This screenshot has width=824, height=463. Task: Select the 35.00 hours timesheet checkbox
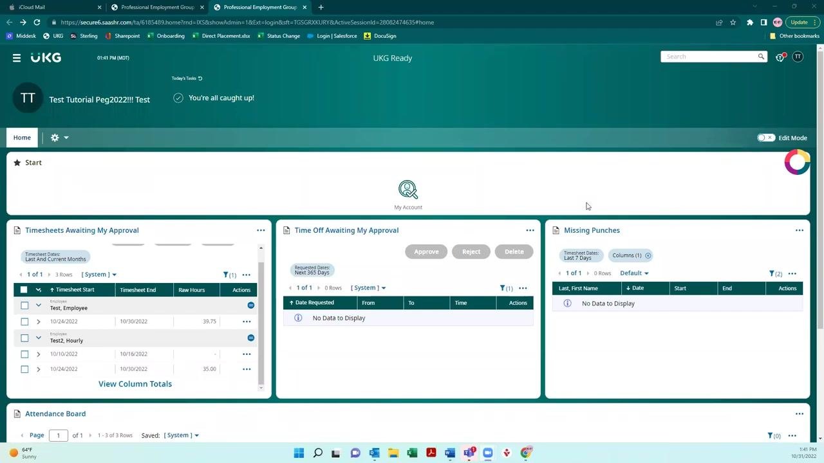click(x=24, y=369)
